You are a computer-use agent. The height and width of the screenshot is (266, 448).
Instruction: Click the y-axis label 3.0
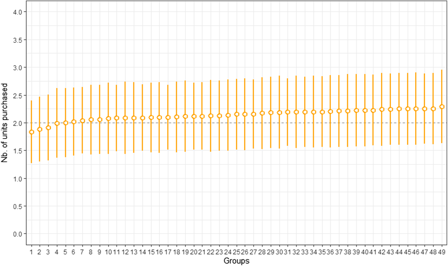point(17,68)
